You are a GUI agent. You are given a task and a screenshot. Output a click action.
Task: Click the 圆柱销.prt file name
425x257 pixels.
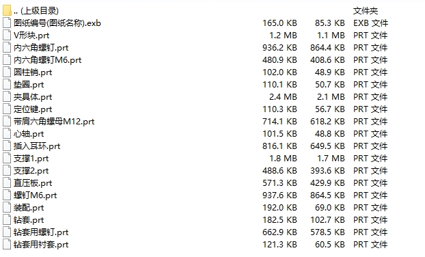33,72
